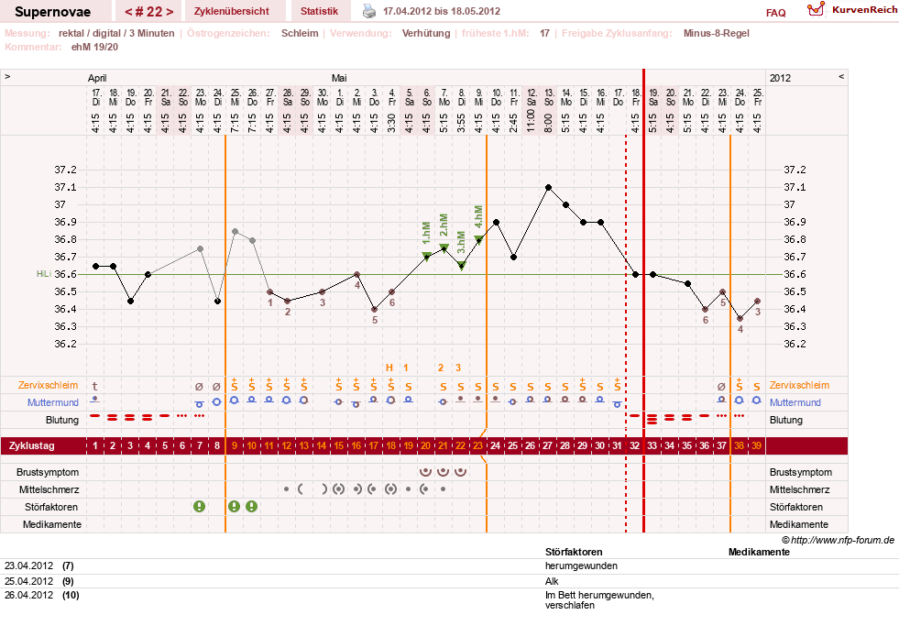The height and width of the screenshot is (637, 899).
Task: Collapse the chart with the top-right arrow
Action: (x=841, y=76)
